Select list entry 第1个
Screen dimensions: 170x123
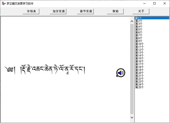point(139,18)
